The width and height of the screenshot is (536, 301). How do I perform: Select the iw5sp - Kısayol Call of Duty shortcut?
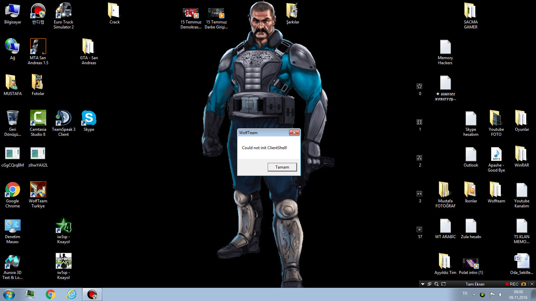point(64,267)
